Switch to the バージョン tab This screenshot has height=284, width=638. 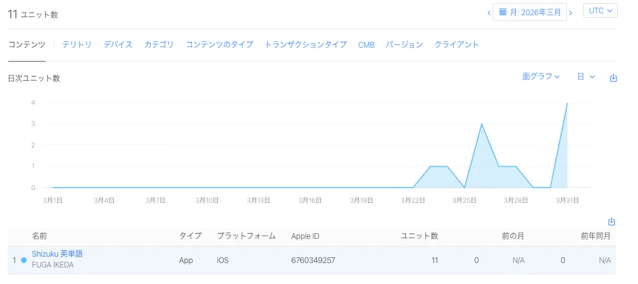[x=404, y=44]
